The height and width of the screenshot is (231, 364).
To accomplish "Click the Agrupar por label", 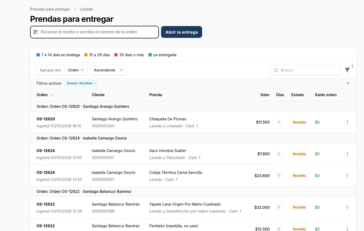I will pos(50,70).
